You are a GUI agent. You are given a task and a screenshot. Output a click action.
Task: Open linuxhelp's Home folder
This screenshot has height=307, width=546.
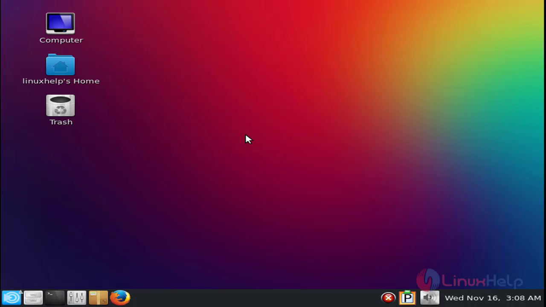[x=61, y=65]
